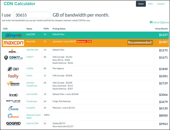
Task: Click the CDN77.com logo
Action: (x=13, y=58)
